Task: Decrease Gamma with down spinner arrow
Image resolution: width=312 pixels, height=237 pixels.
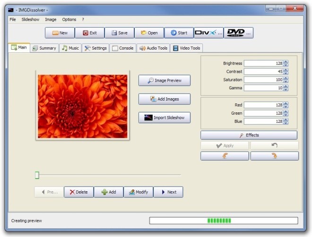Action: [286, 89]
